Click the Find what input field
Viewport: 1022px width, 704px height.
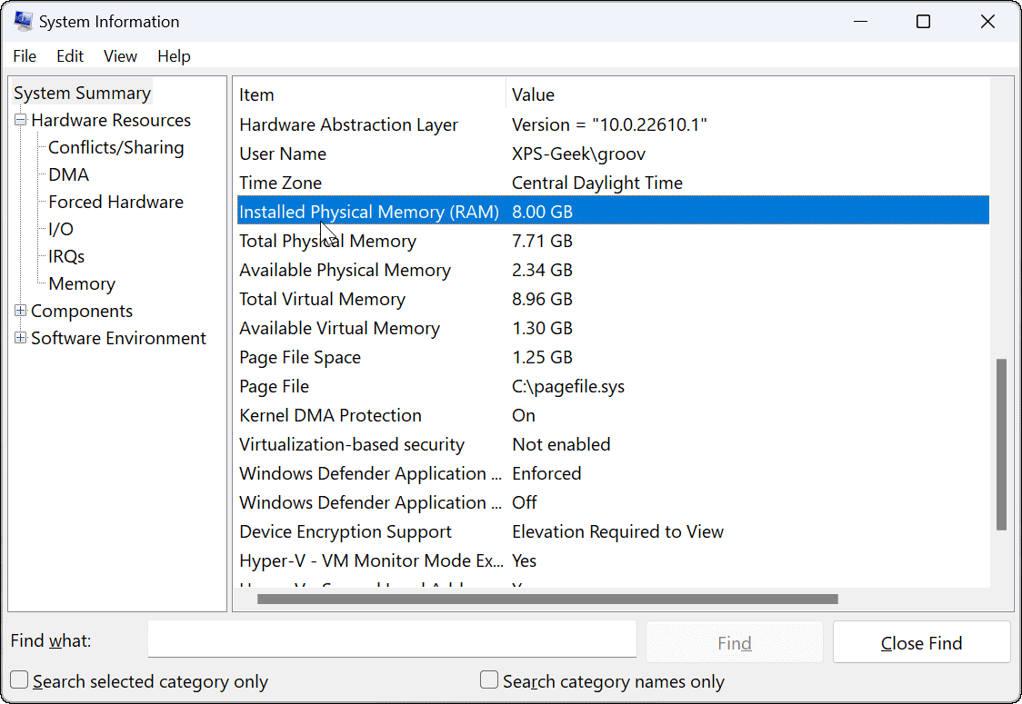[393, 639]
